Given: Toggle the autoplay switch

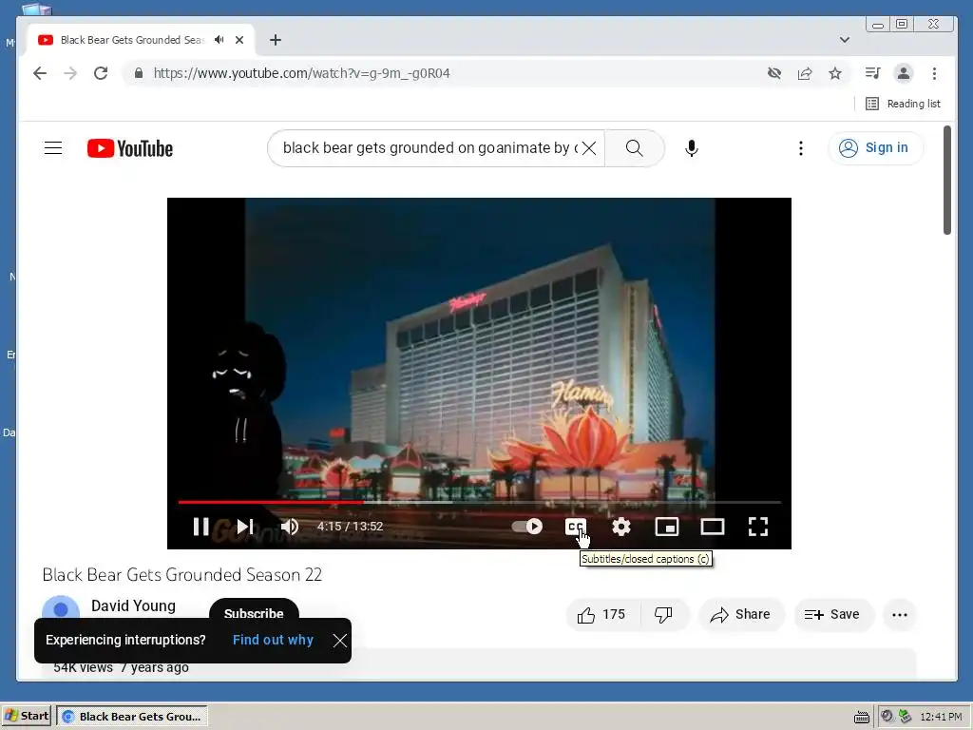Looking at the screenshot, I should [526, 527].
